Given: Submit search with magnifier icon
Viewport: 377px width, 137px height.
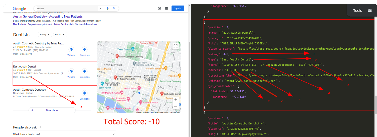Looking at the screenshot, I should tap(114, 8).
